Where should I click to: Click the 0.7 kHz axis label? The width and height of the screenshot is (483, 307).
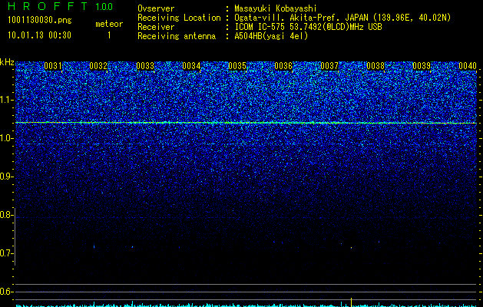point(7,253)
